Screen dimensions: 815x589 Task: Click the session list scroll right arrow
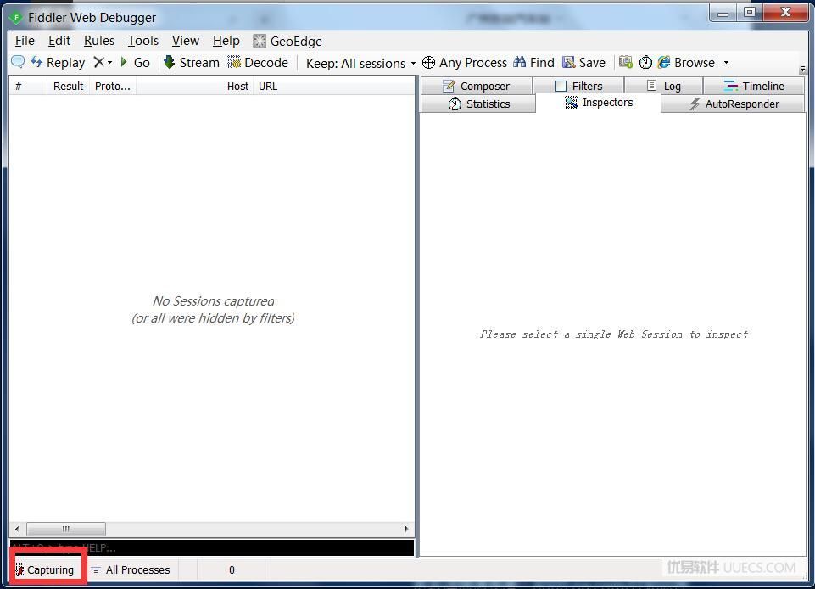click(x=406, y=529)
